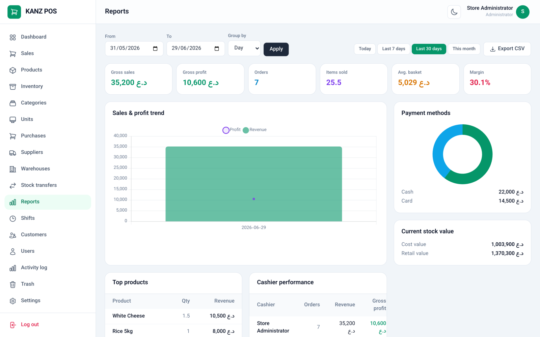540x337 pixels.
Task: Open the Trash bin icon
Action: [x=13, y=284]
